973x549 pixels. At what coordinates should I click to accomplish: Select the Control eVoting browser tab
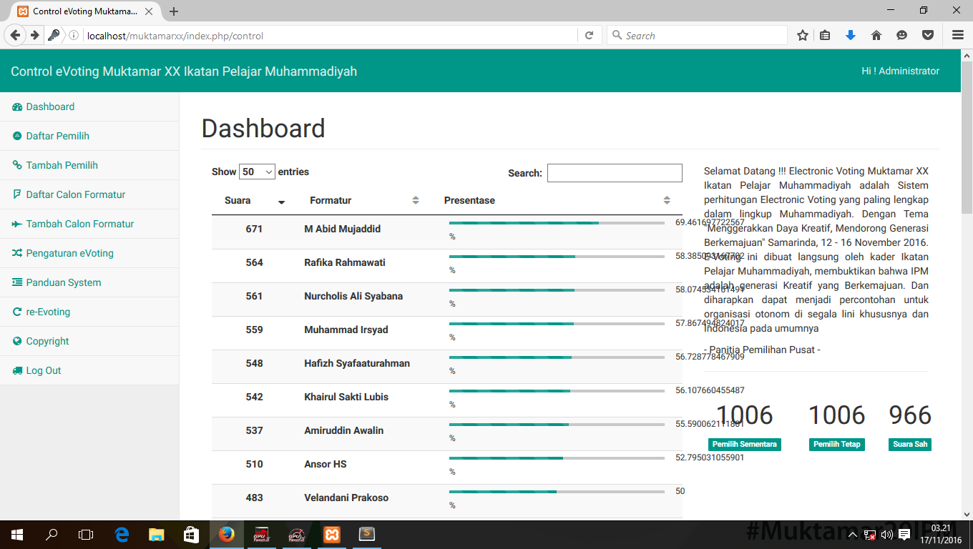[85, 11]
